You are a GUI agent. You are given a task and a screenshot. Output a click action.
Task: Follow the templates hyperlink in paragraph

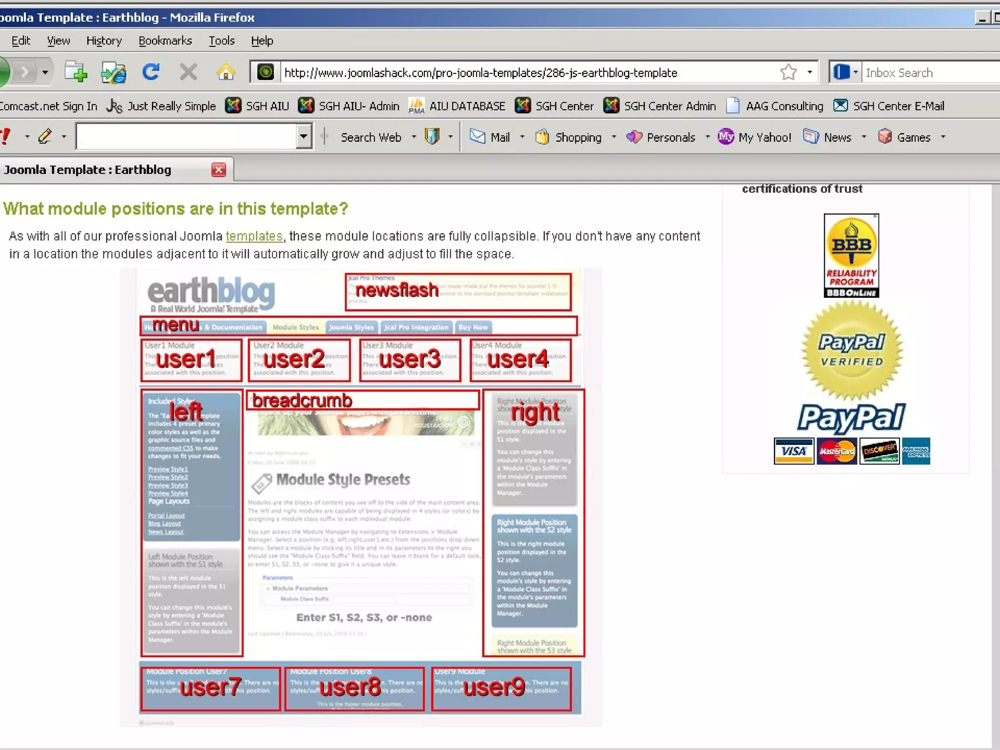click(x=254, y=236)
